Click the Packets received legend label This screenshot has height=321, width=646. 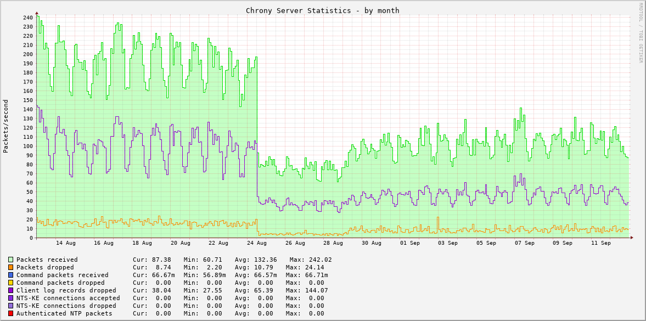click(47, 260)
